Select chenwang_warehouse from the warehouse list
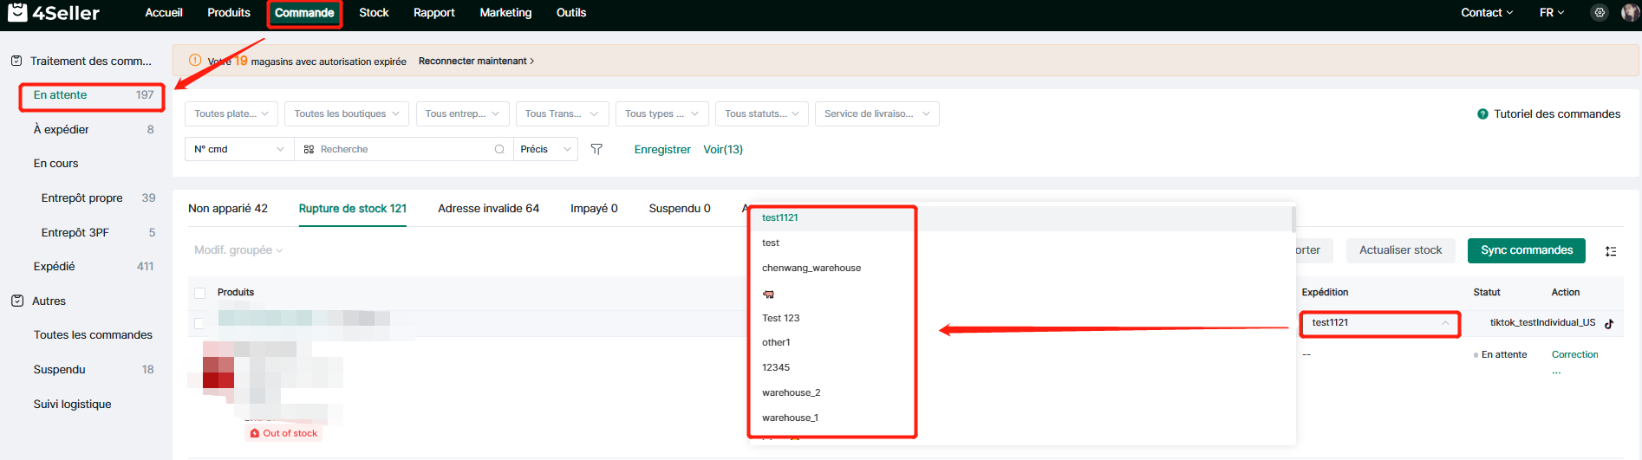This screenshot has width=1642, height=460. 811,268
